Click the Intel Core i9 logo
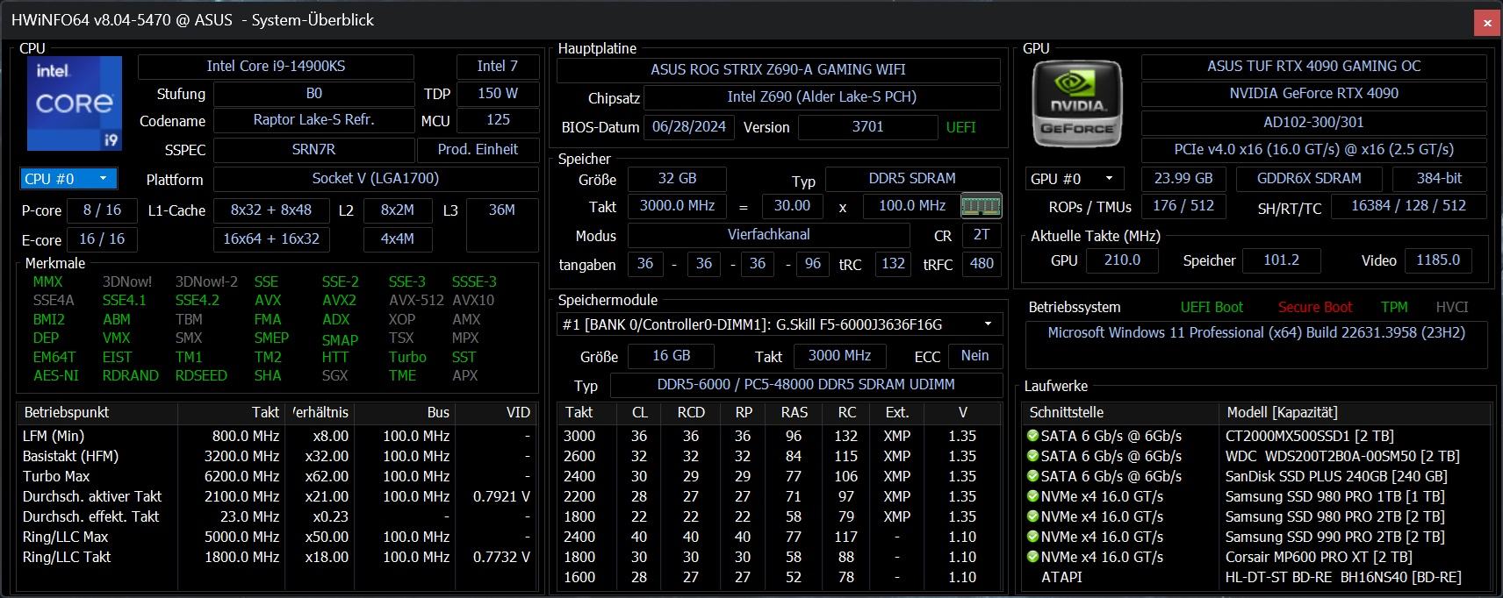Screen dimensions: 1503x598 pos(75,103)
